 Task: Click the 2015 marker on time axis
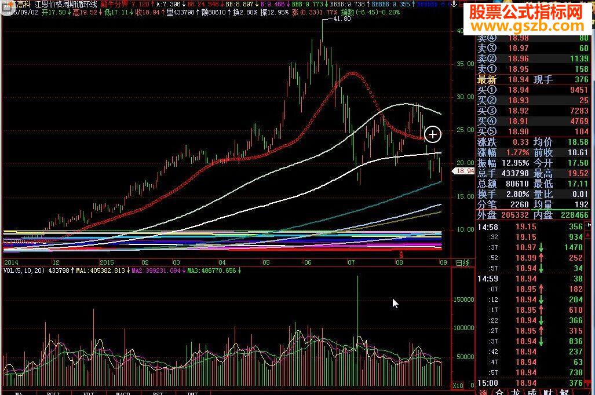pyautogui.click(x=107, y=262)
